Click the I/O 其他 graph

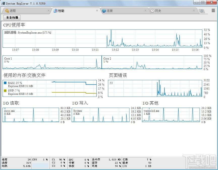pyautogui.click(x=171, y=115)
